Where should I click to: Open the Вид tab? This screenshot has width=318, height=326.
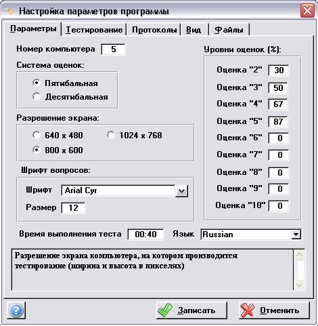point(194,30)
